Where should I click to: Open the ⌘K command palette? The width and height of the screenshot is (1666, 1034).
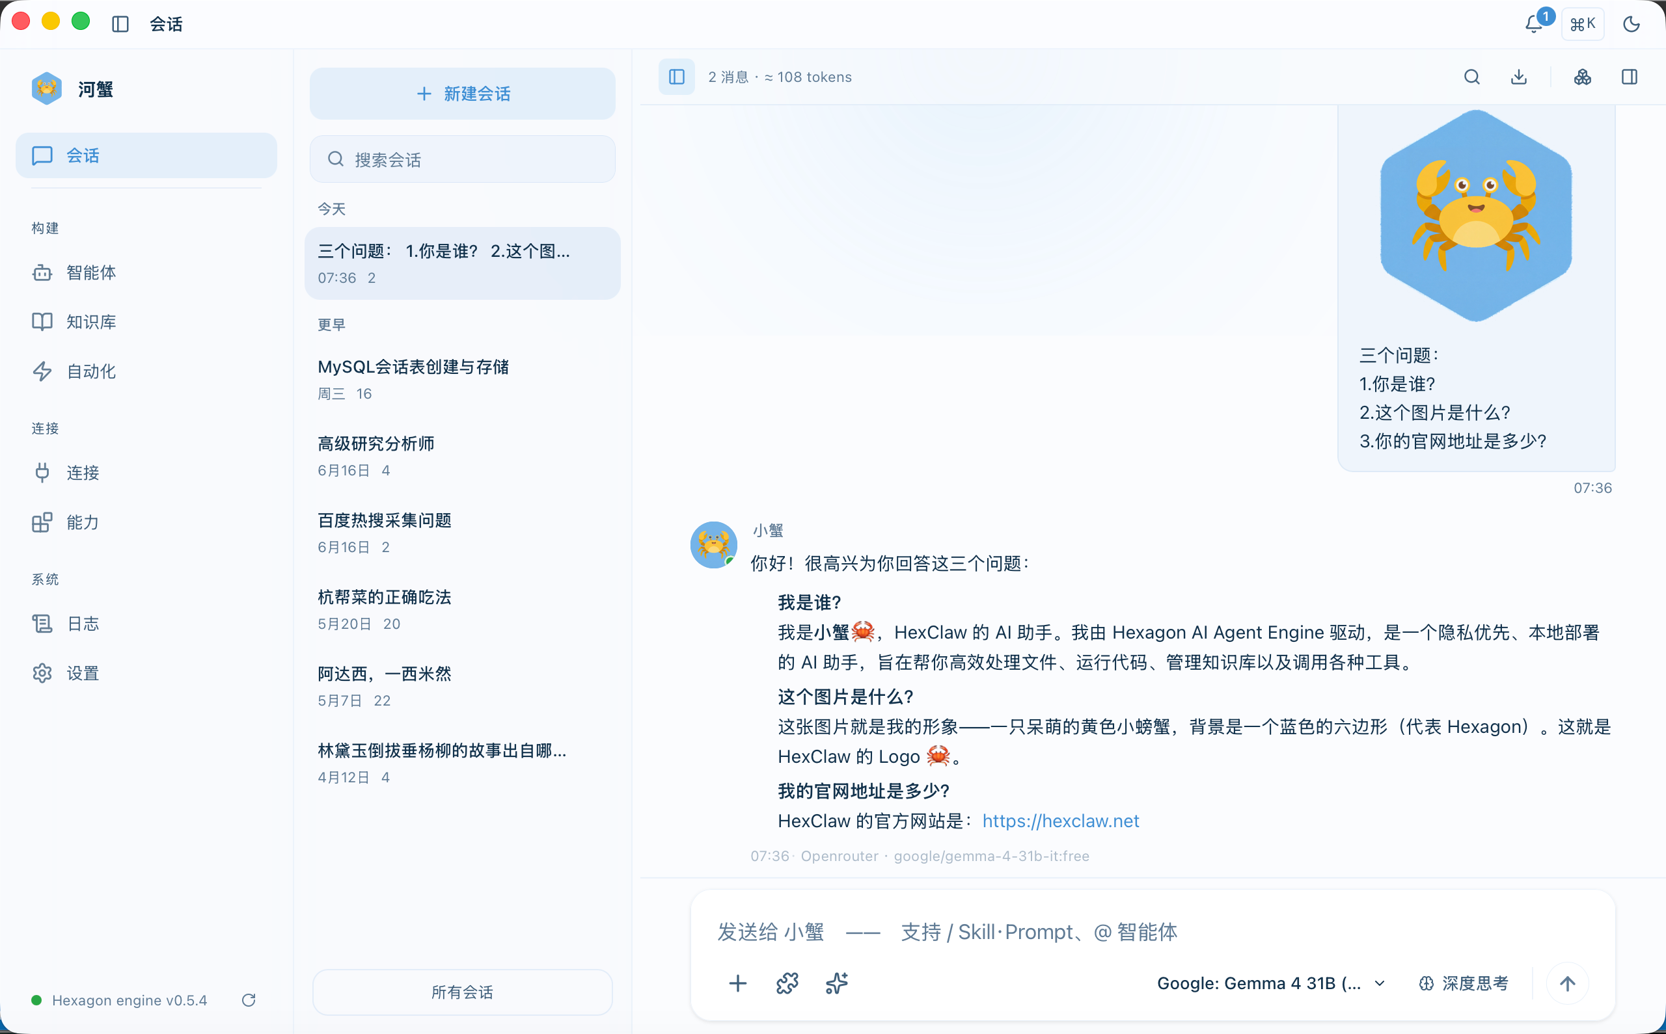[1583, 24]
